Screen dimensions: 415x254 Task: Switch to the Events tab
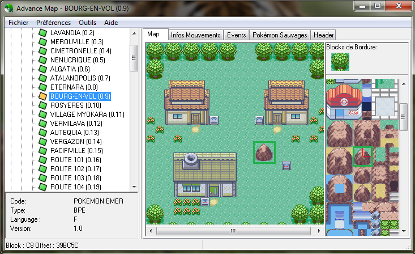pyautogui.click(x=236, y=35)
